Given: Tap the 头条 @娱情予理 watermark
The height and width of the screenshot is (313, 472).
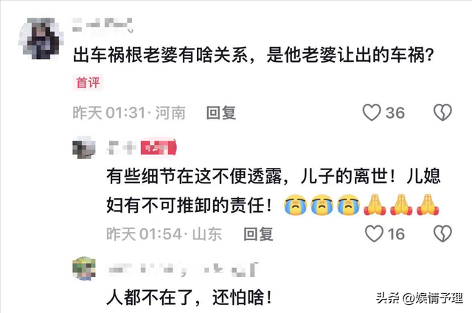Looking at the screenshot, I should point(420,298).
